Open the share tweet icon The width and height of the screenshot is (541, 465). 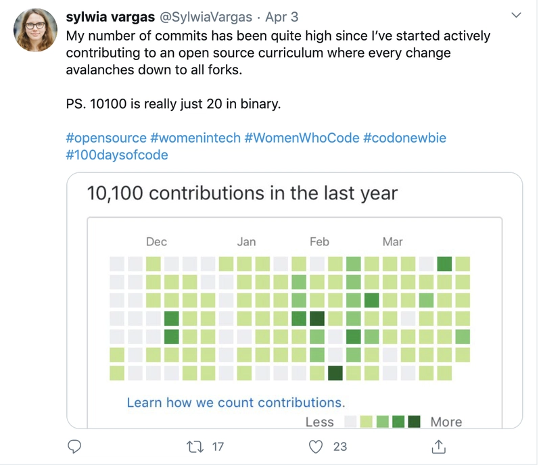(438, 446)
